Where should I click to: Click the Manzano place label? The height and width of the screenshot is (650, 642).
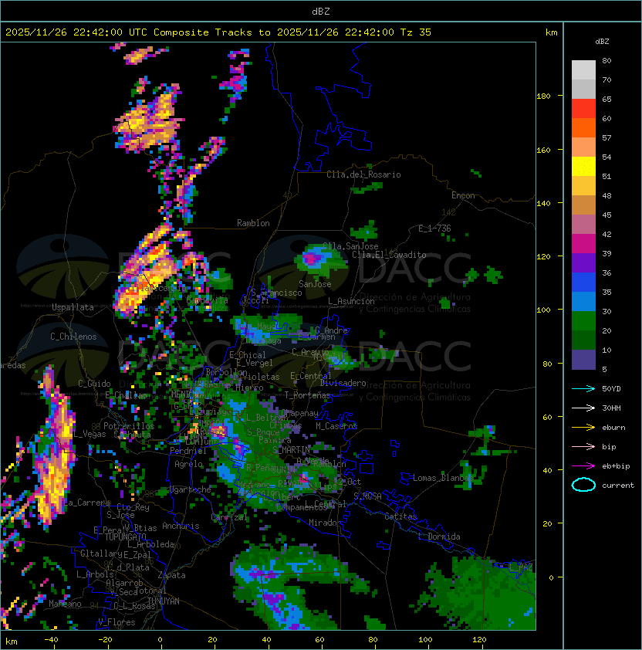point(65,604)
